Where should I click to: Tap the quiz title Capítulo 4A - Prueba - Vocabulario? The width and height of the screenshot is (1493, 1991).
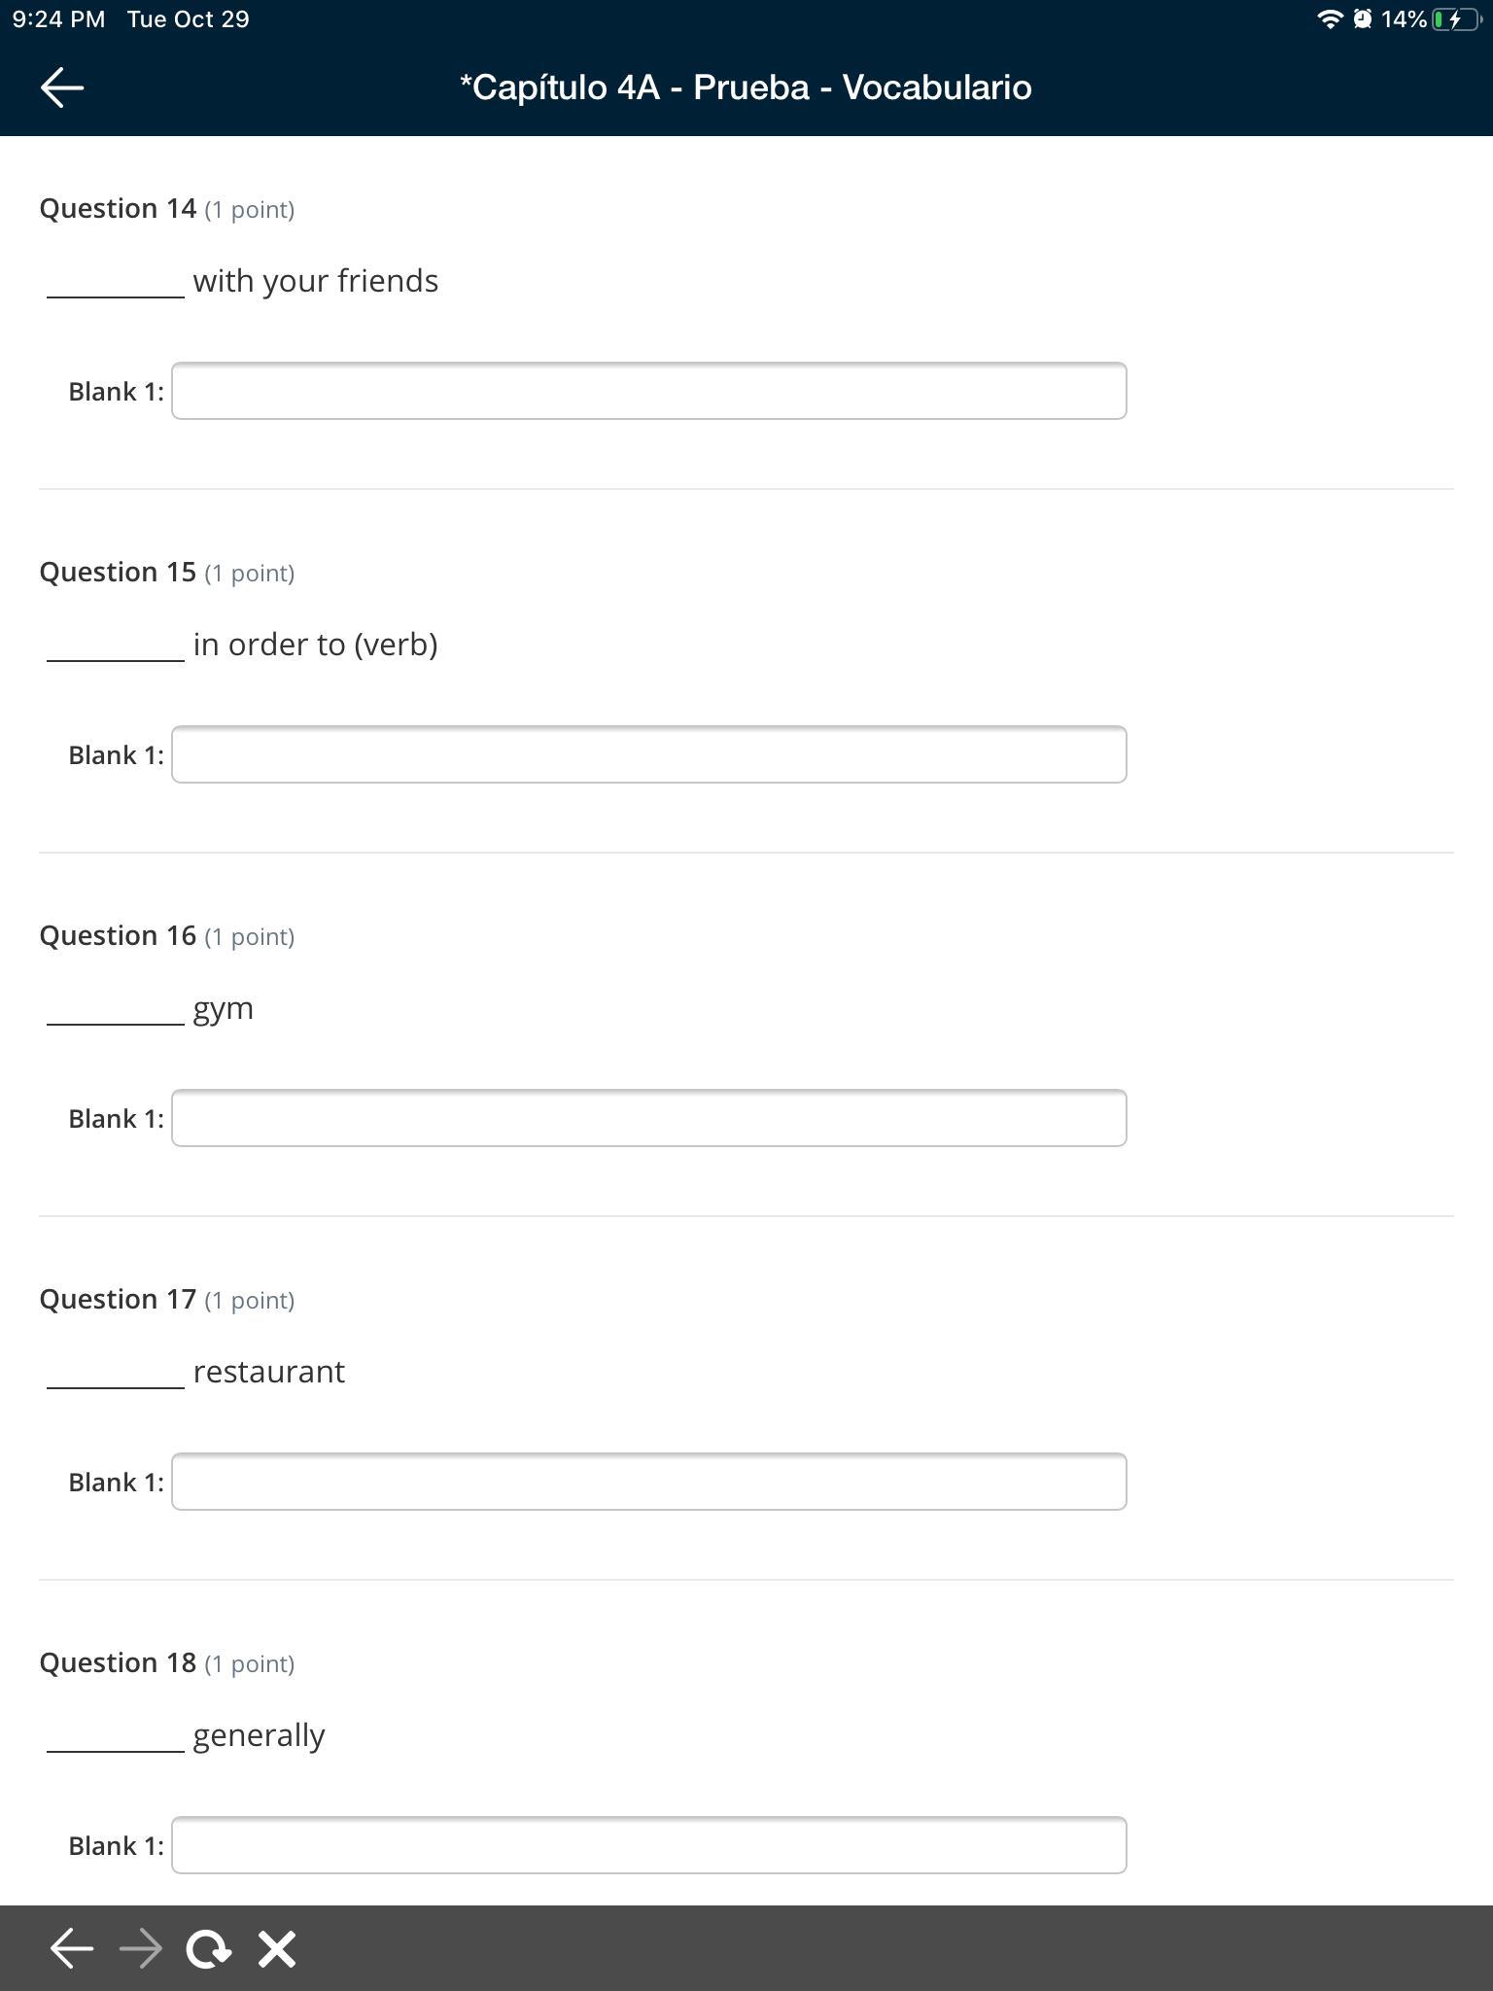tap(746, 87)
